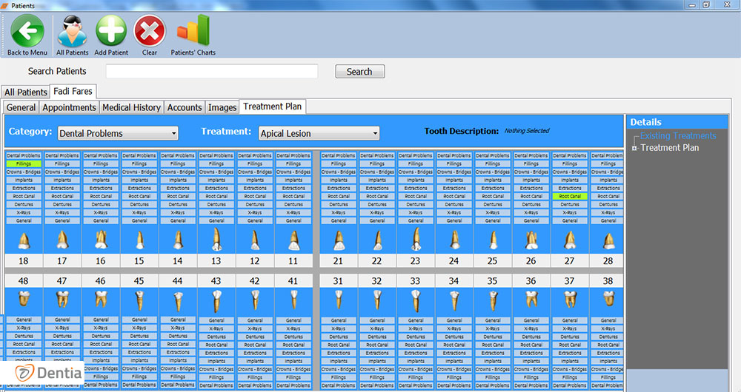Open the Patients' Charts icon
Image resolution: width=741 pixels, height=392 pixels.
pyautogui.click(x=193, y=30)
